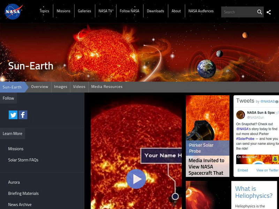Open the NASA TV menu
Image resolution: width=279 pixels, height=209 pixels.
(106, 11)
